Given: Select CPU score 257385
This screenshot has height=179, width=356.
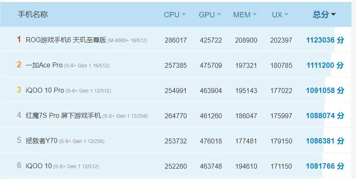Looking at the screenshot, I should [176, 66].
